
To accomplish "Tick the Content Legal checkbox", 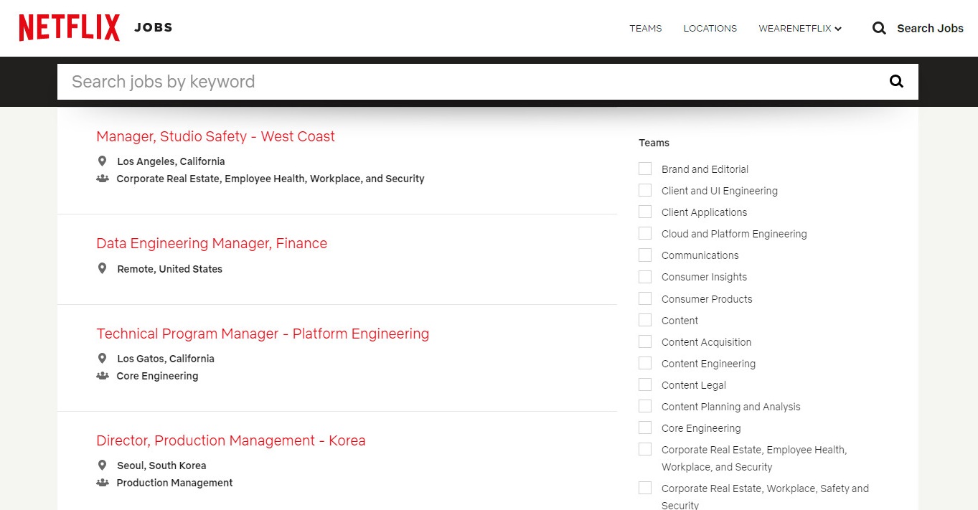I will (645, 385).
